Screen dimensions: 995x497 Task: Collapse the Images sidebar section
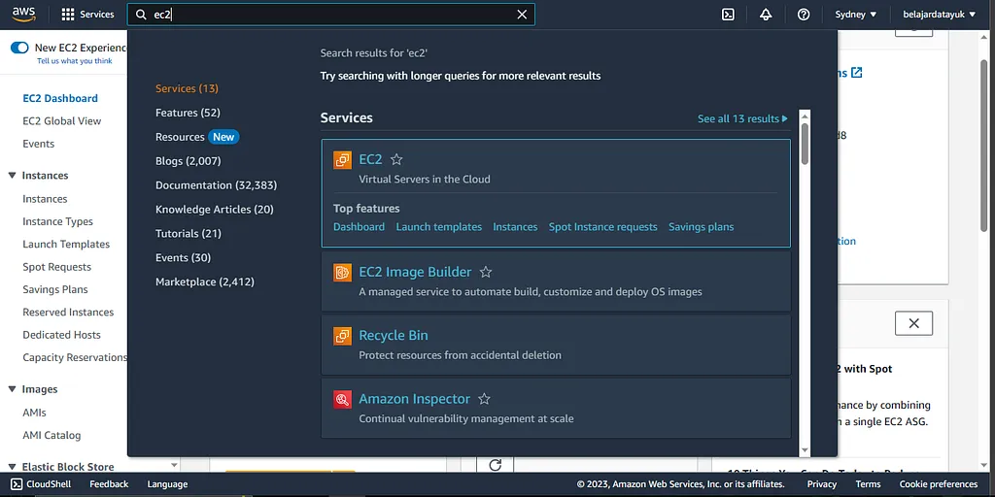pos(12,389)
